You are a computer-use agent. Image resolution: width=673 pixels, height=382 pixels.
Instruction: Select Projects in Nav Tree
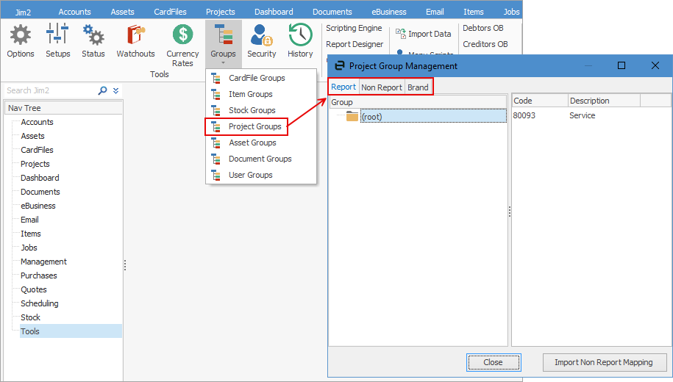(35, 165)
